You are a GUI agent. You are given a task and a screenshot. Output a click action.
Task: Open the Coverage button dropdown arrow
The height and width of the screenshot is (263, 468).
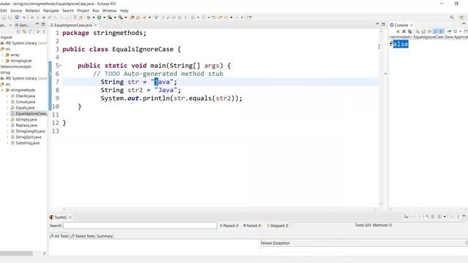(x=115, y=18)
